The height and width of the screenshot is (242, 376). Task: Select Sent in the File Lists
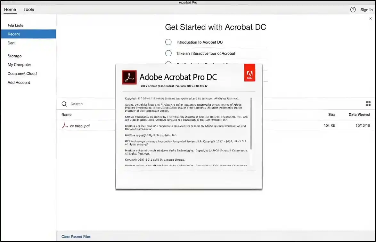point(12,43)
